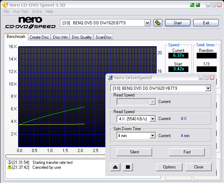The width and height of the screenshot is (224, 183).
Task: Click the green floppy disk title bar icon
Action: click(198, 5)
